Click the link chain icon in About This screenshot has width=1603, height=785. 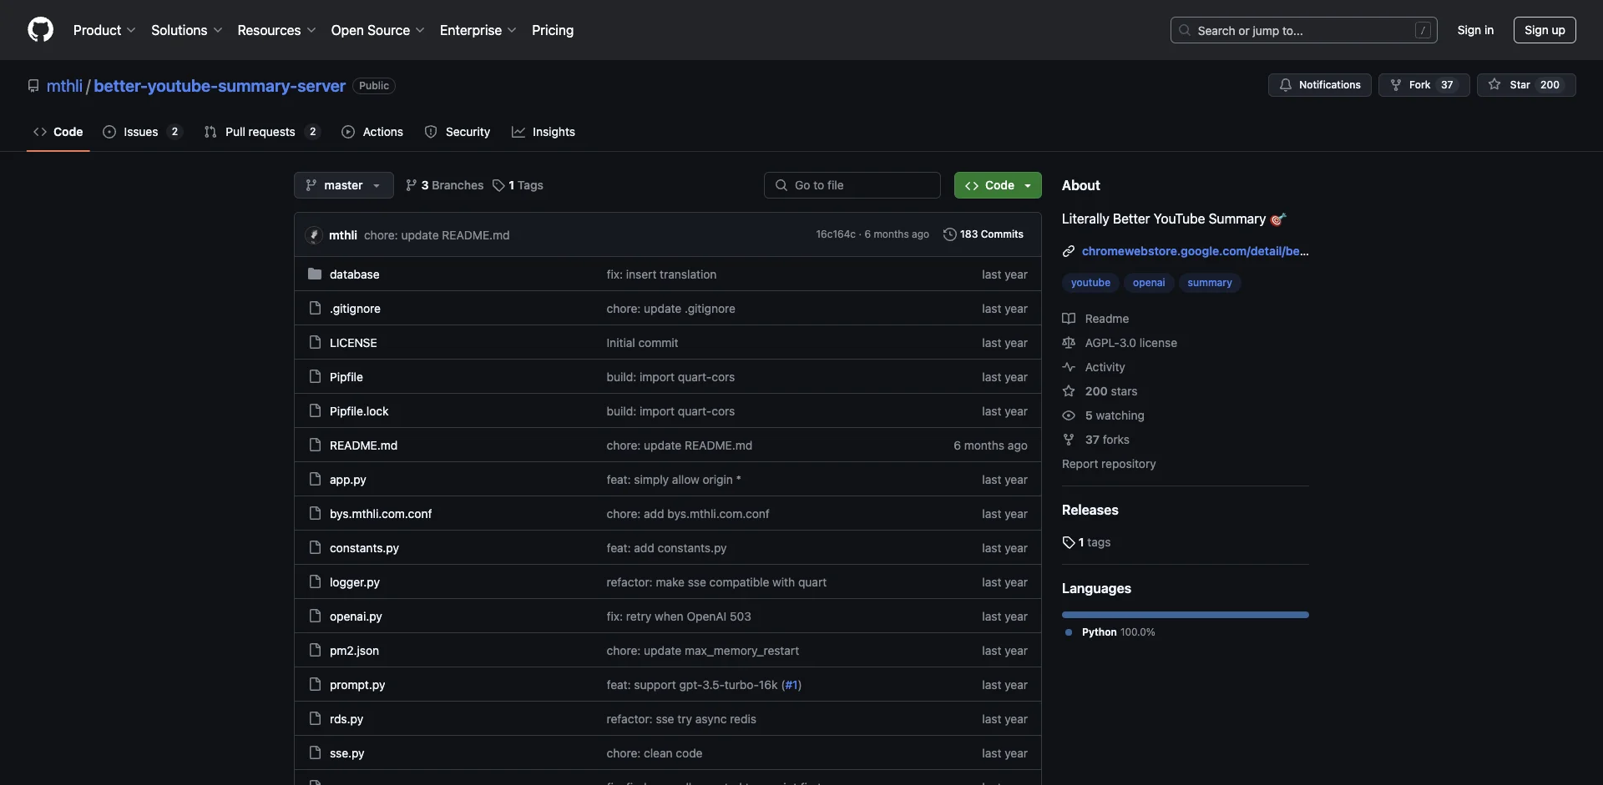[x=1069, y=251]
